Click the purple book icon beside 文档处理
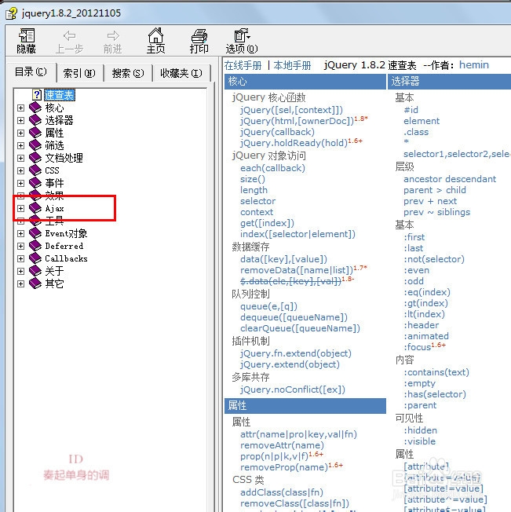511x512 pixels. pos(35,158)
